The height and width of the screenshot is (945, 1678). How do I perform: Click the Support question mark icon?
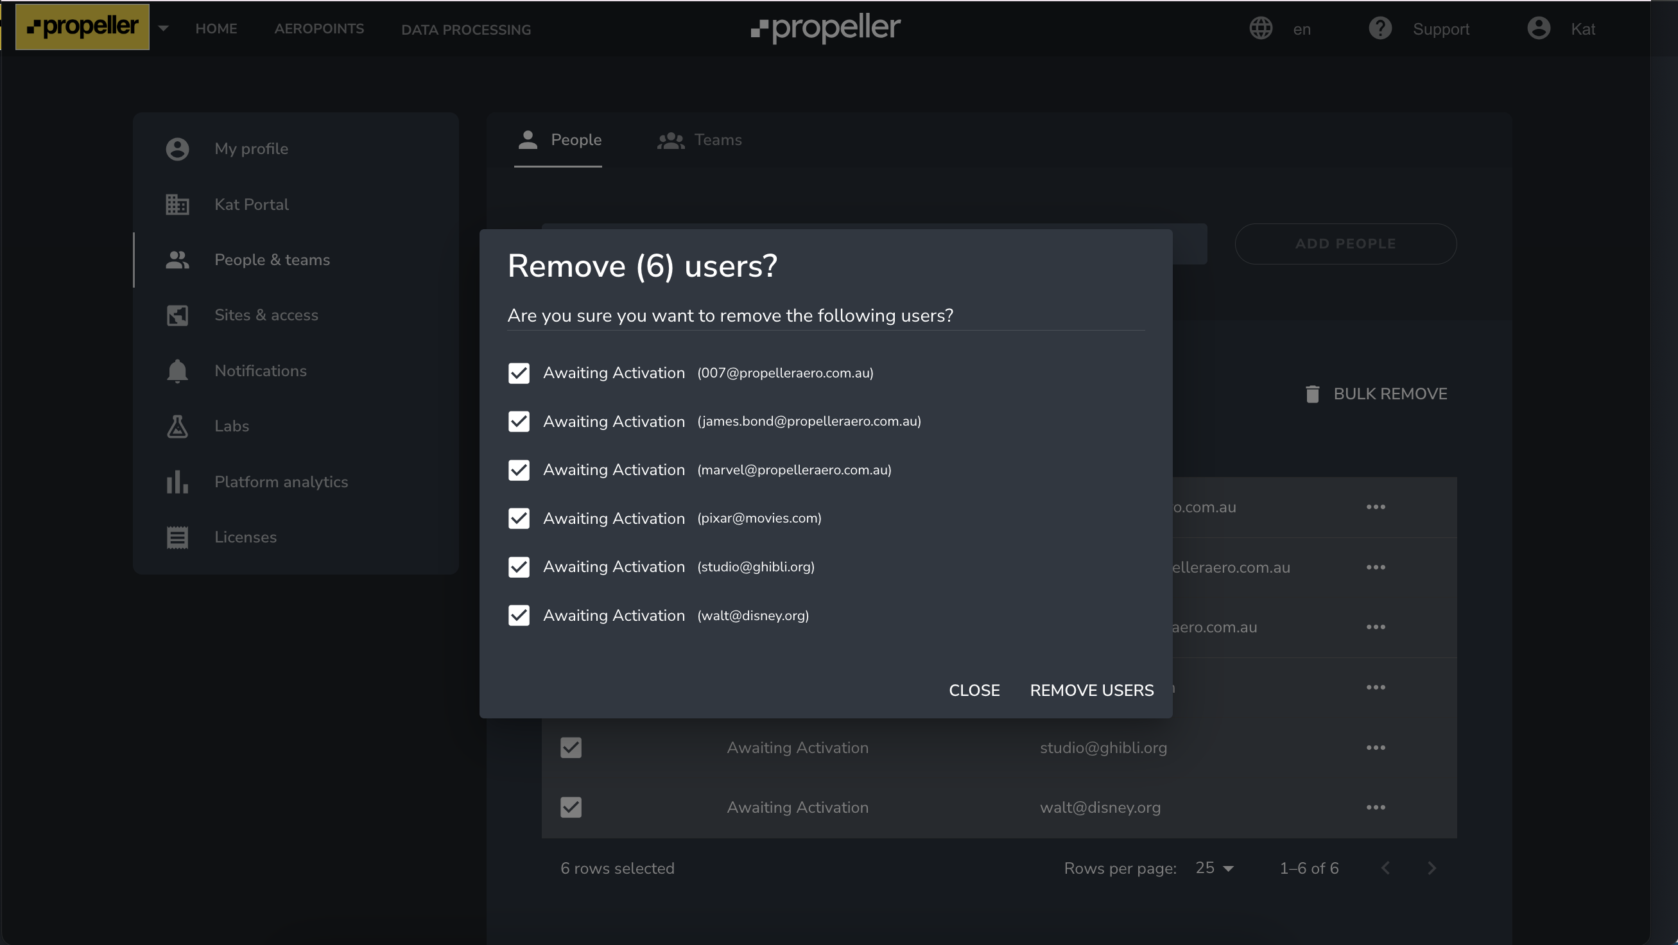coord(1380,29)
